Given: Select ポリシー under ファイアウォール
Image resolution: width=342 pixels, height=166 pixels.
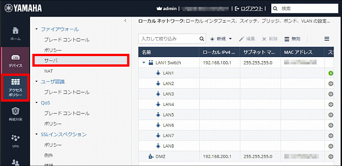Looking at the screenshot, I should 53,50.
